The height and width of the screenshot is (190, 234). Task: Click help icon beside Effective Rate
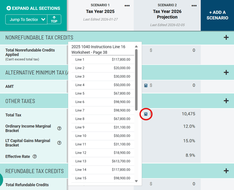(x=35, y=157)
